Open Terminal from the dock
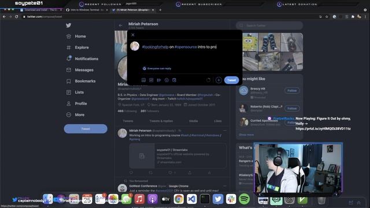Viewport: 370px width, 208px height. 205,199
